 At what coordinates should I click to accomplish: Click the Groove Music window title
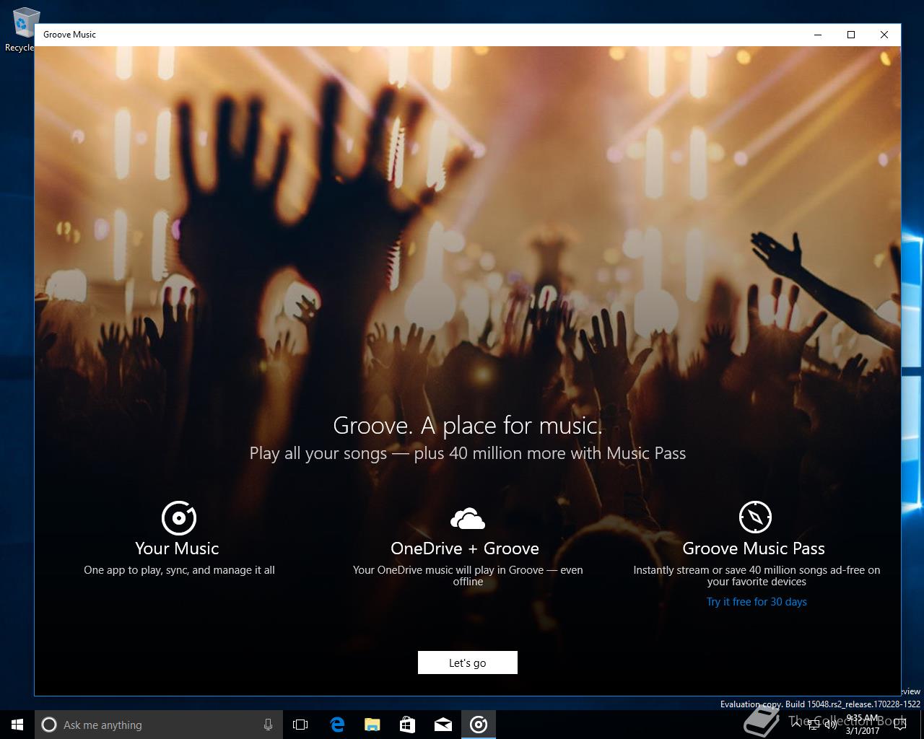[x=69, y=35]
